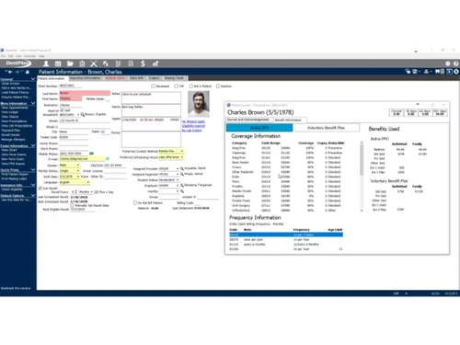Click View Appointments in the sidebar

pyautogui.click(x=15, y=108)
